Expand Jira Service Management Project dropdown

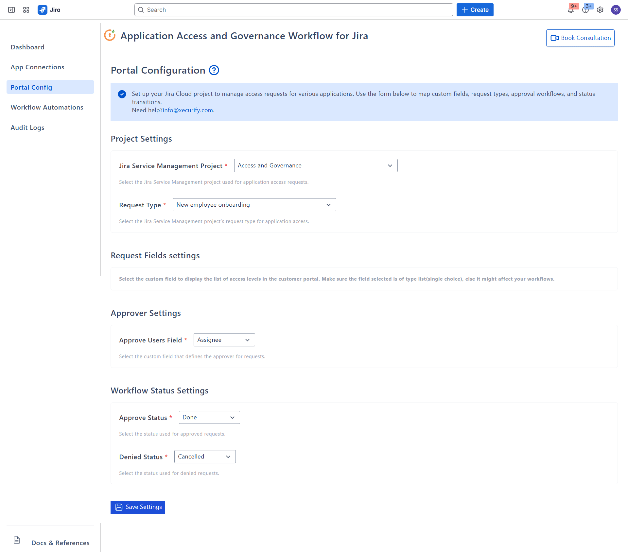click(316, 165)
